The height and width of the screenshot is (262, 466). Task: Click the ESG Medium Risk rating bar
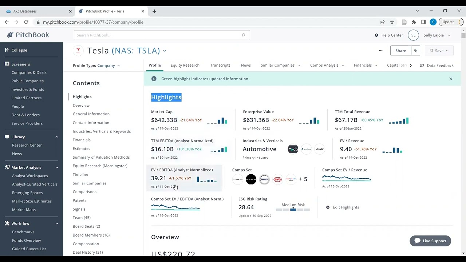pos(293,210)
